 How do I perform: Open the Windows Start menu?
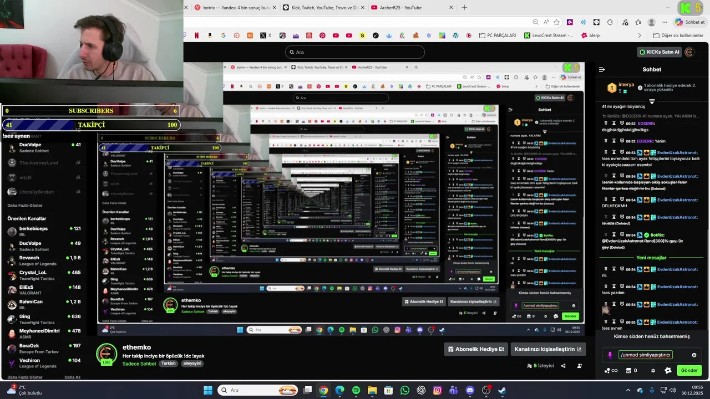coord(207,390)
